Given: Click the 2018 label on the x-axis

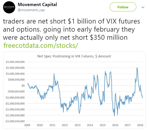Looking at the screenshot, I should 140,125.
